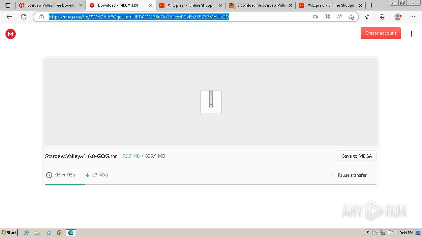Click the Stardew.Valley.v1.6.8-GOG.rar file name

click(81, 156)
